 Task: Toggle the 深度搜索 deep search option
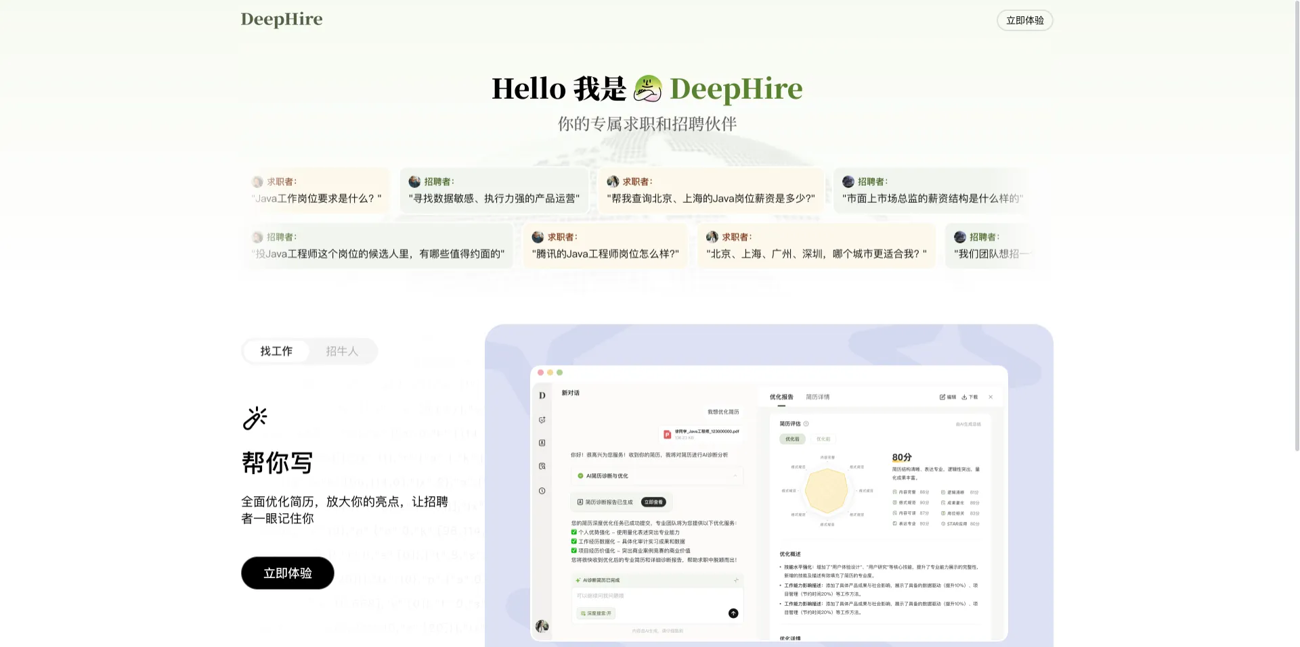point(596,613)
